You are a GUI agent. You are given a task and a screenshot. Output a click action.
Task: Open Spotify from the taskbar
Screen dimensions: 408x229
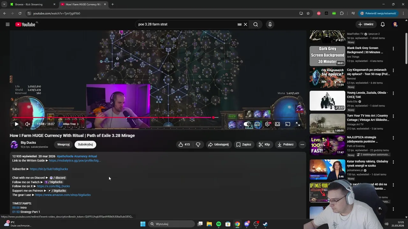(x=219, y=224)
